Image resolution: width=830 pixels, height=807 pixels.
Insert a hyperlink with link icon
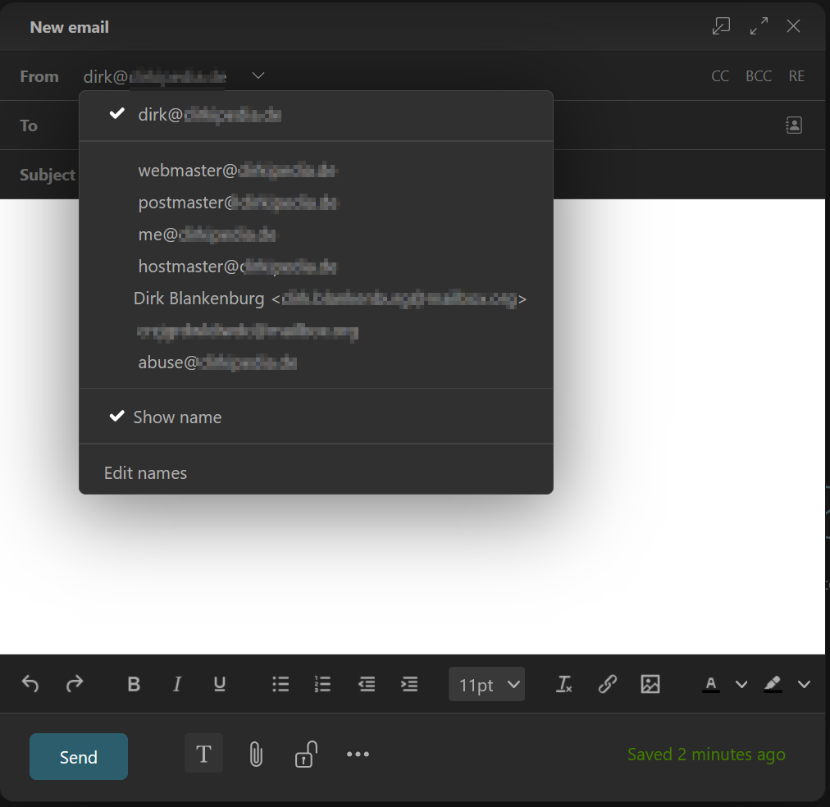click(x=607, y=684)
